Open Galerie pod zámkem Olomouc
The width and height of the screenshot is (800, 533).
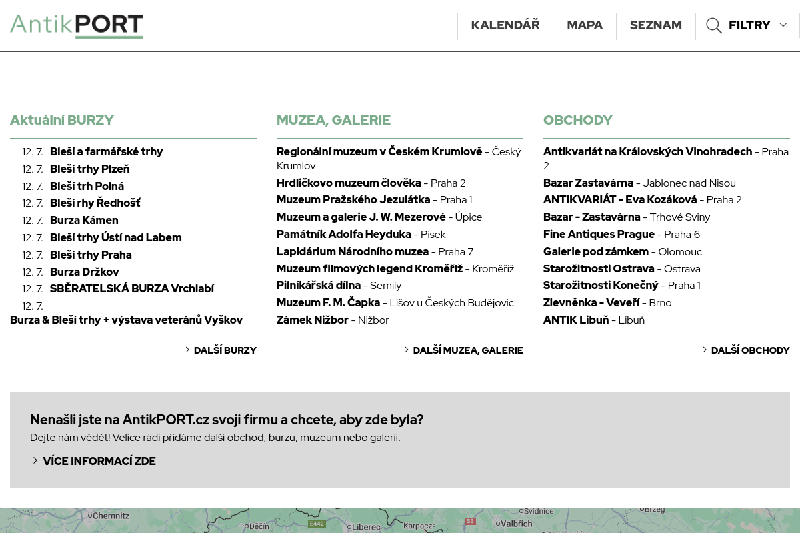(596, 252)
